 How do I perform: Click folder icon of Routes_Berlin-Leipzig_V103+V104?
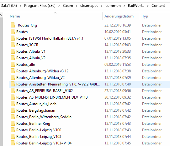[13, 143]
